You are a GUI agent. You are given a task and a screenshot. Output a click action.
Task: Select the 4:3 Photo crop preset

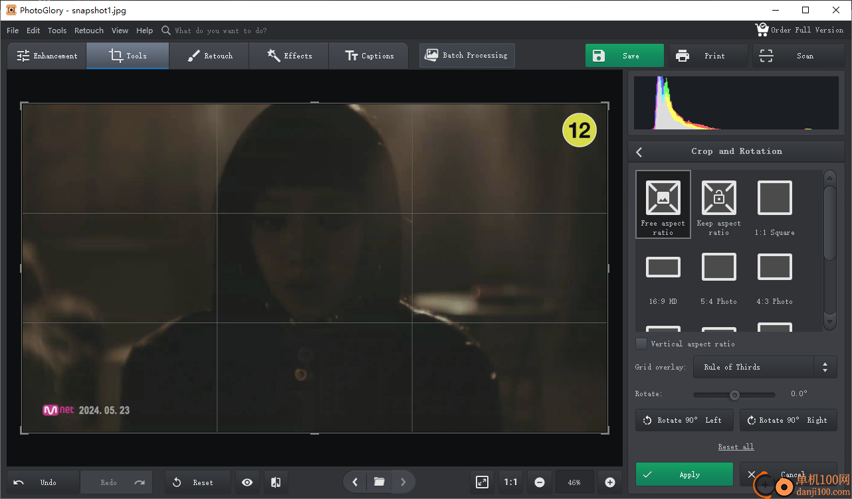coord(775,279)
